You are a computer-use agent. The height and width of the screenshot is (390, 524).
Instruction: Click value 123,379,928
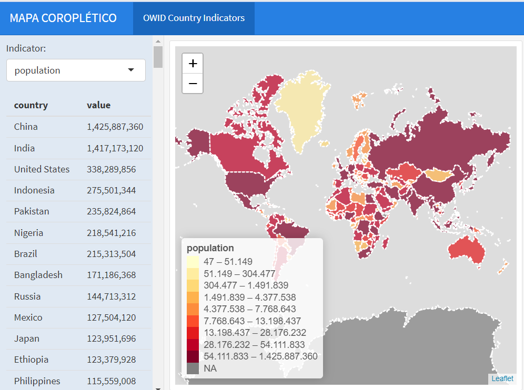[x=112, y=360]
